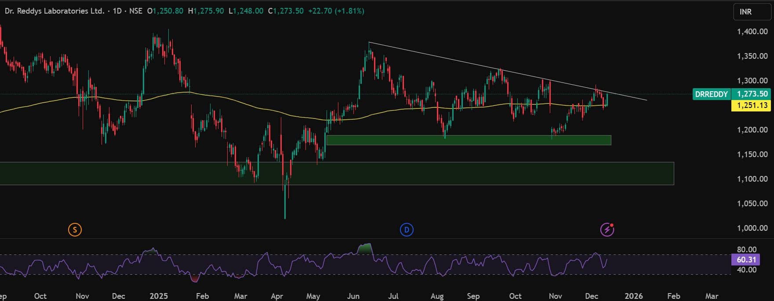Click the Dr. Reddys Laboratories Ltd. title
This screenshot has height=301, width=774.
[x=55, y=11]
